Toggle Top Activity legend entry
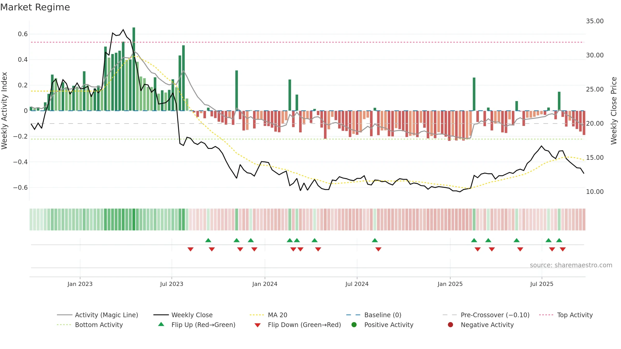Screen dimensions: 621x349 [566, 315]
